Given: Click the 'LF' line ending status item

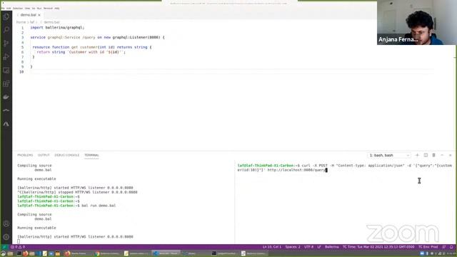Looking at the screenshot, I should [319, 247].
